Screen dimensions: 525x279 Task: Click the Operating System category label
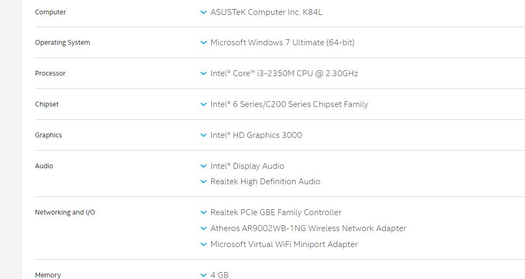click(62, 43)
